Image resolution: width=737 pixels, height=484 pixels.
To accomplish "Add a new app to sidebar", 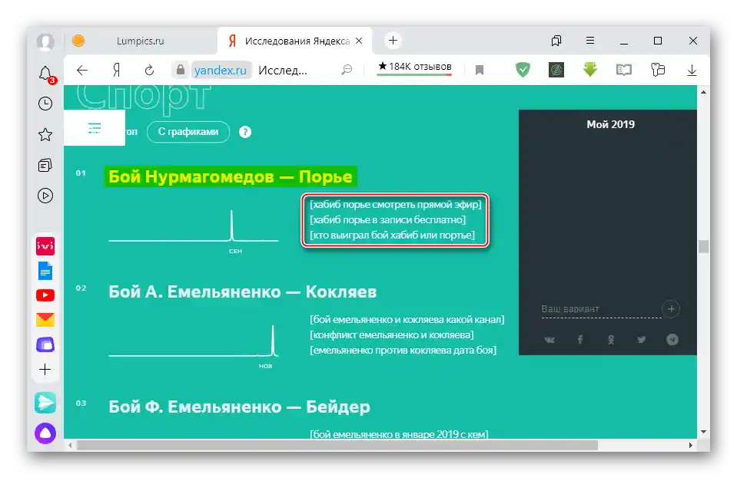I will click(x=45, y=370).
